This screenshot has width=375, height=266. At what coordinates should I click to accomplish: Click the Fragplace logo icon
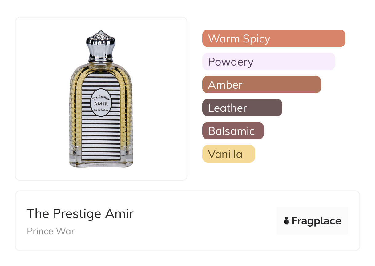click(287, 221)
